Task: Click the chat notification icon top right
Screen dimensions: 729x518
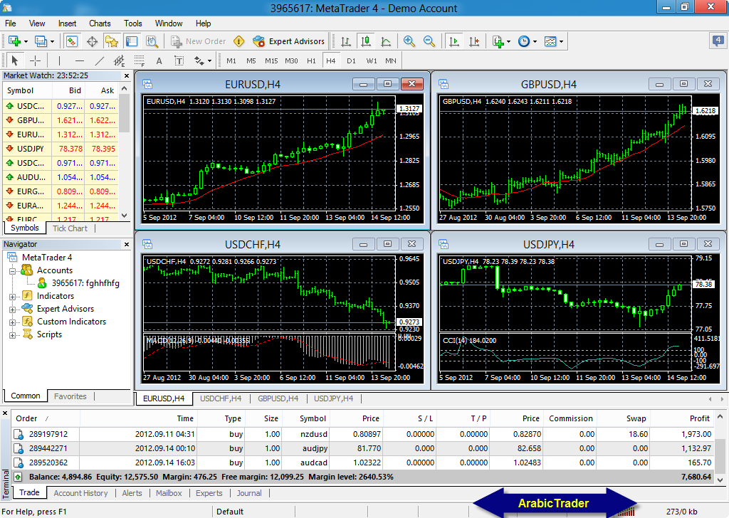Action: [718, 41]
